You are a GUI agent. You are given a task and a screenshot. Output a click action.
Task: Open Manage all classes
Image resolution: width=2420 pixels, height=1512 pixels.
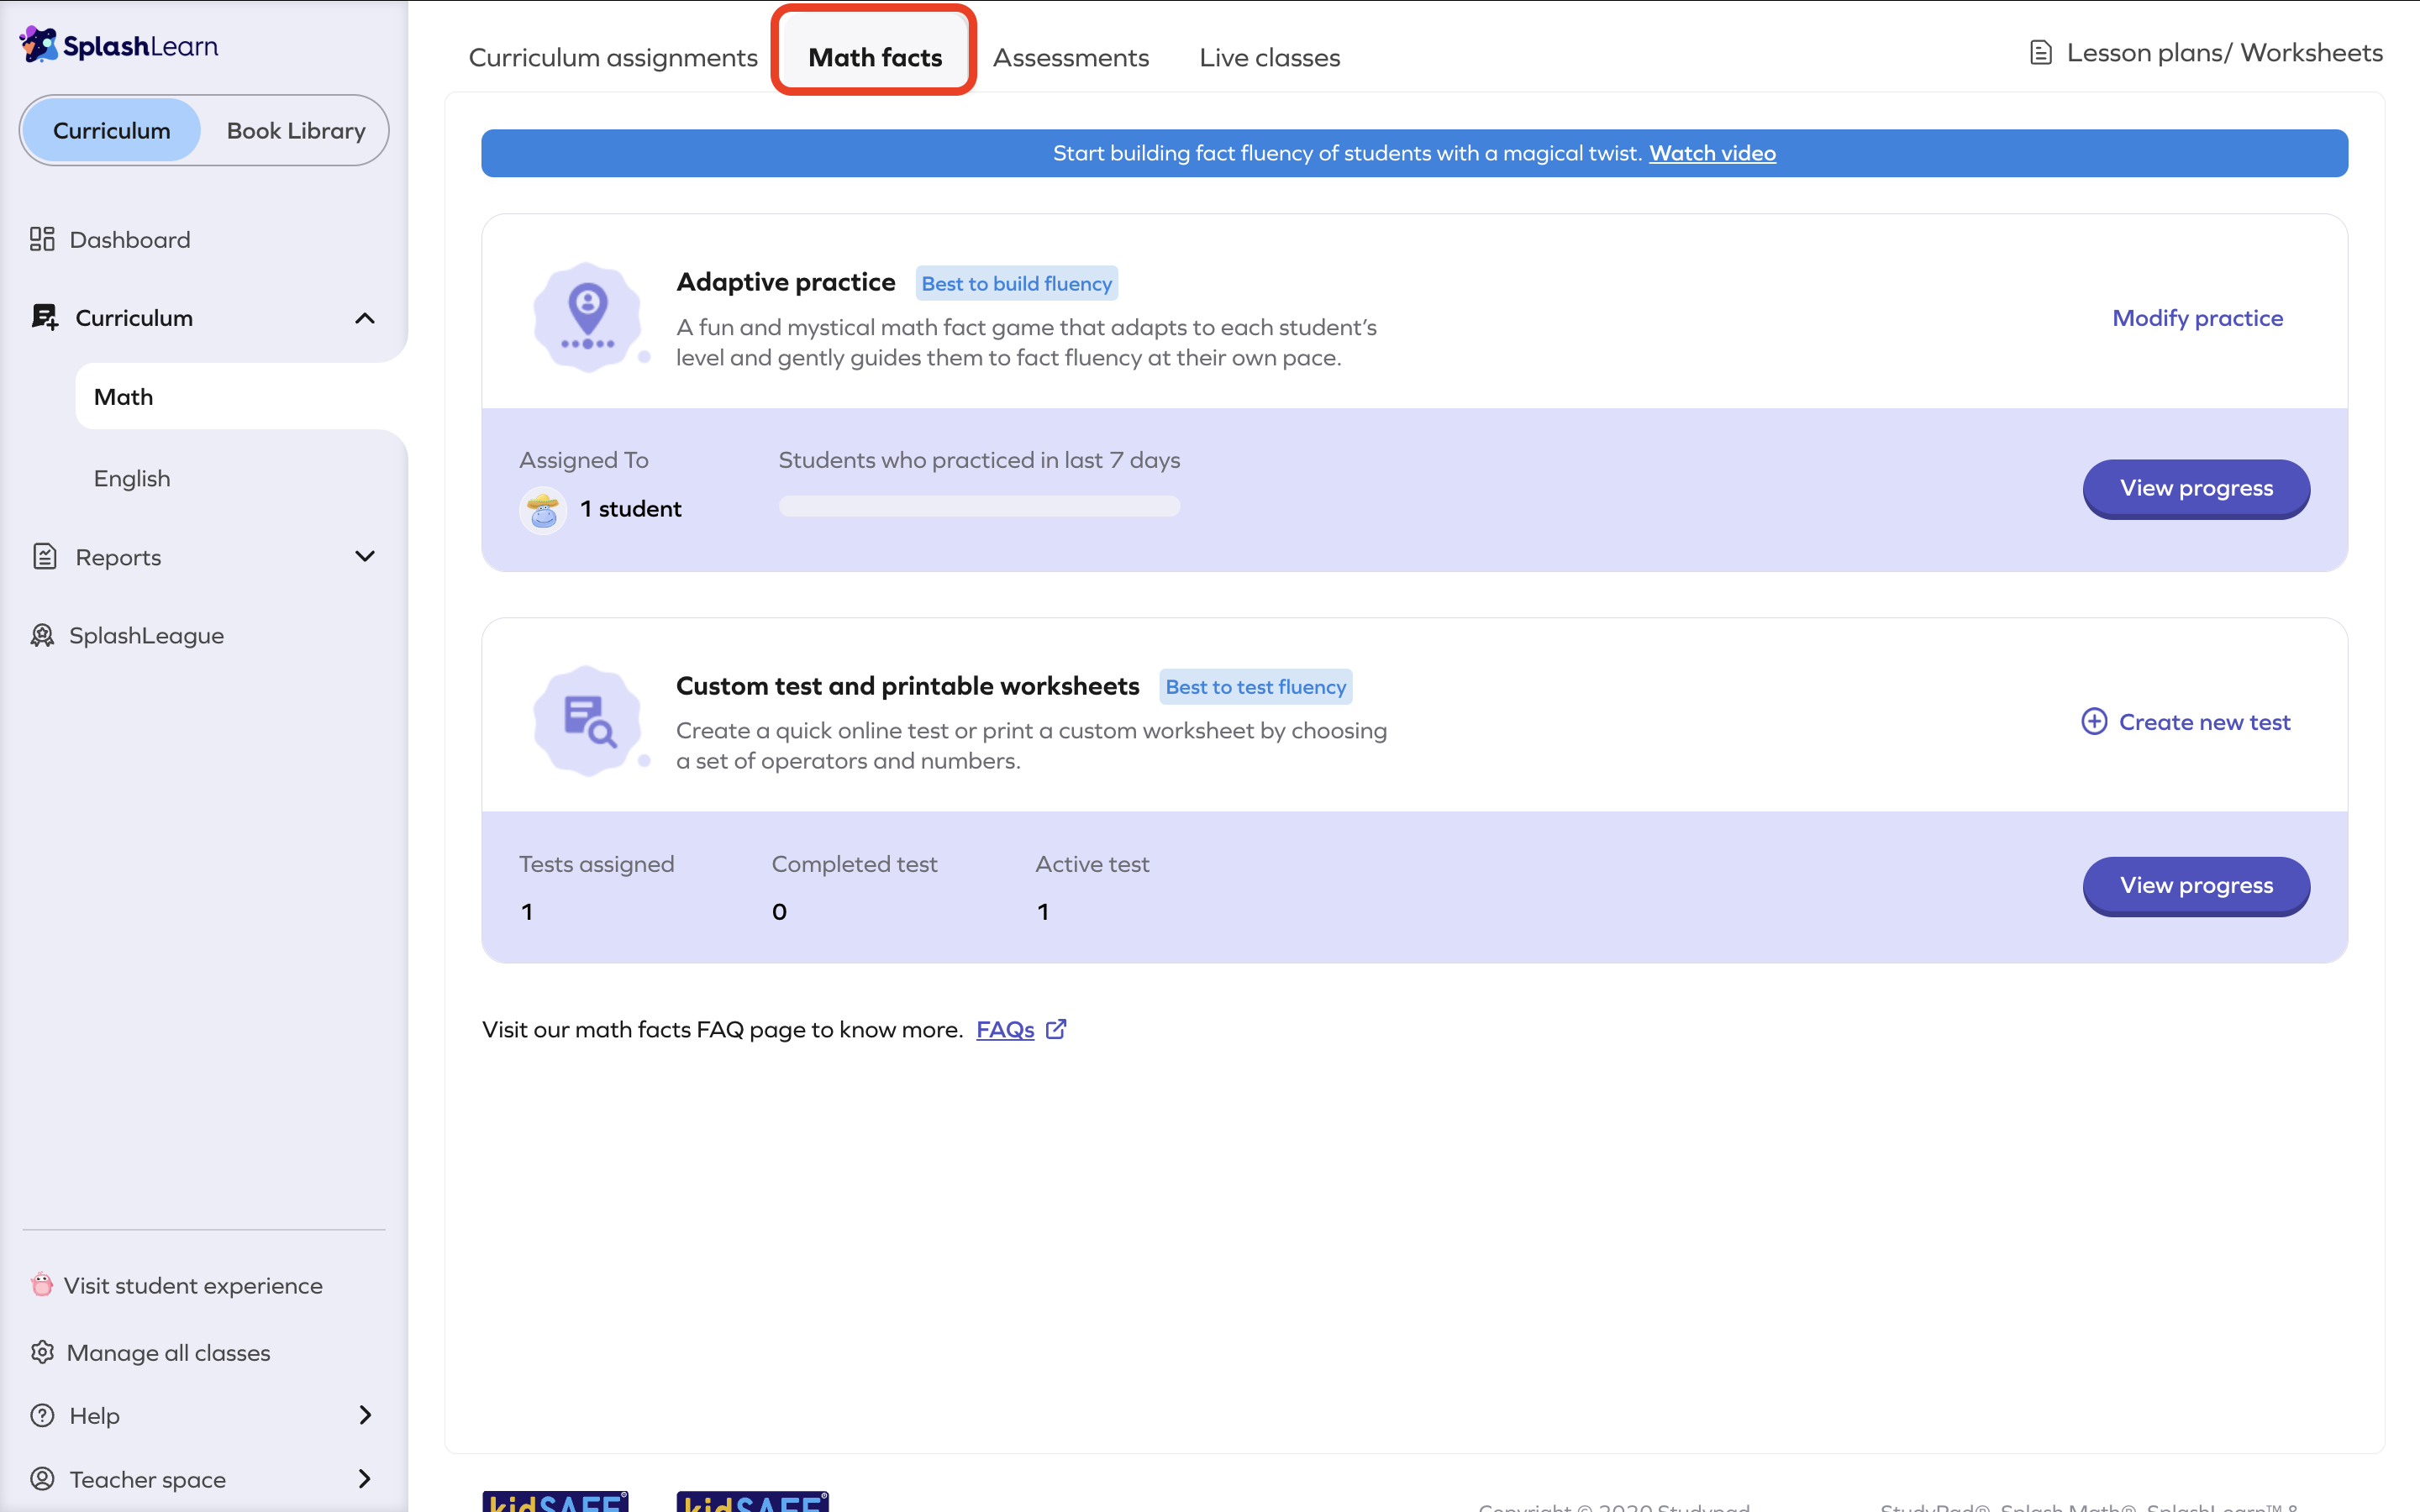tap(168, 1352)
